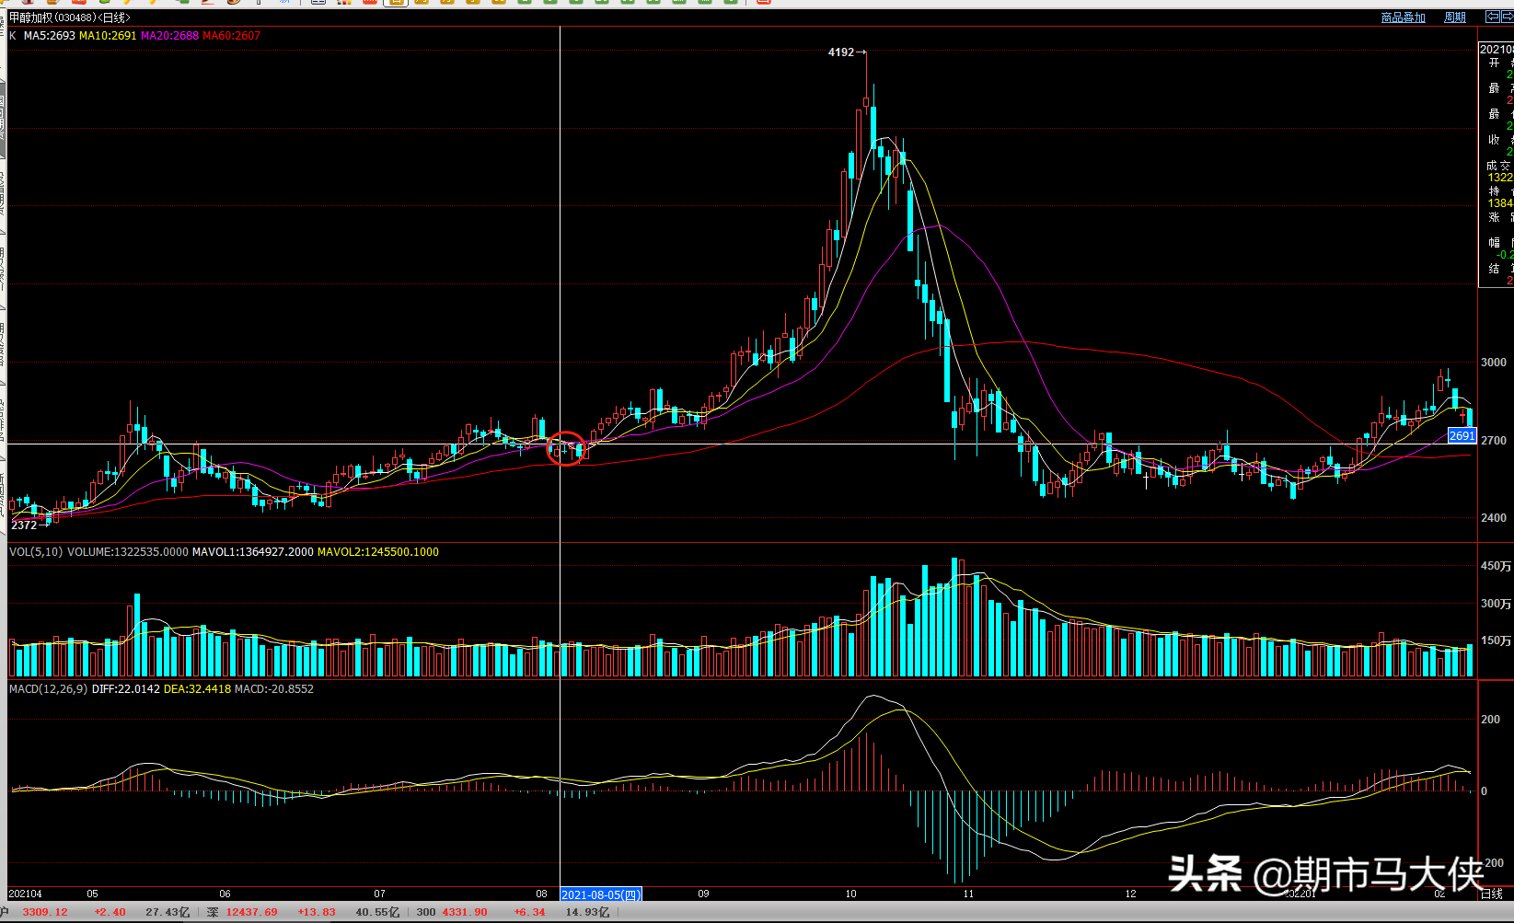Image resolution: width=1514 pixels, height=923 pixels.
Task: Click the 300万 volume axis label
Action: click(x=1496, y=605)
